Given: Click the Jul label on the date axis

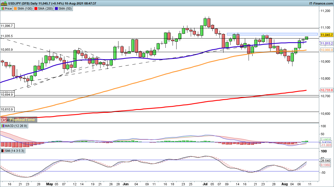Looking at the screenshot, I should pyautogui.click(x=205, y=184).
